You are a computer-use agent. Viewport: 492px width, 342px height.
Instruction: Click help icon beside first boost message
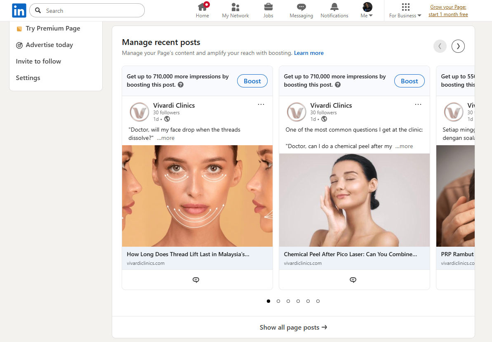[x=181, y=85]
